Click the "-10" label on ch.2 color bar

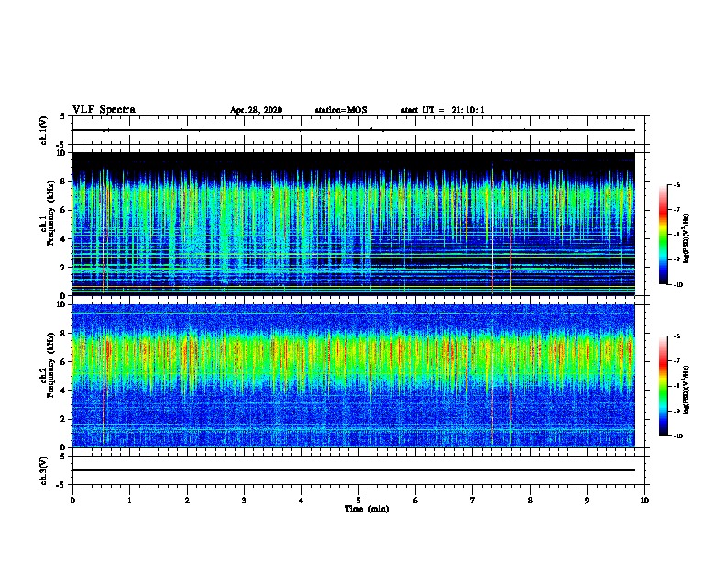pyautogui.click(x=677, y=436)
